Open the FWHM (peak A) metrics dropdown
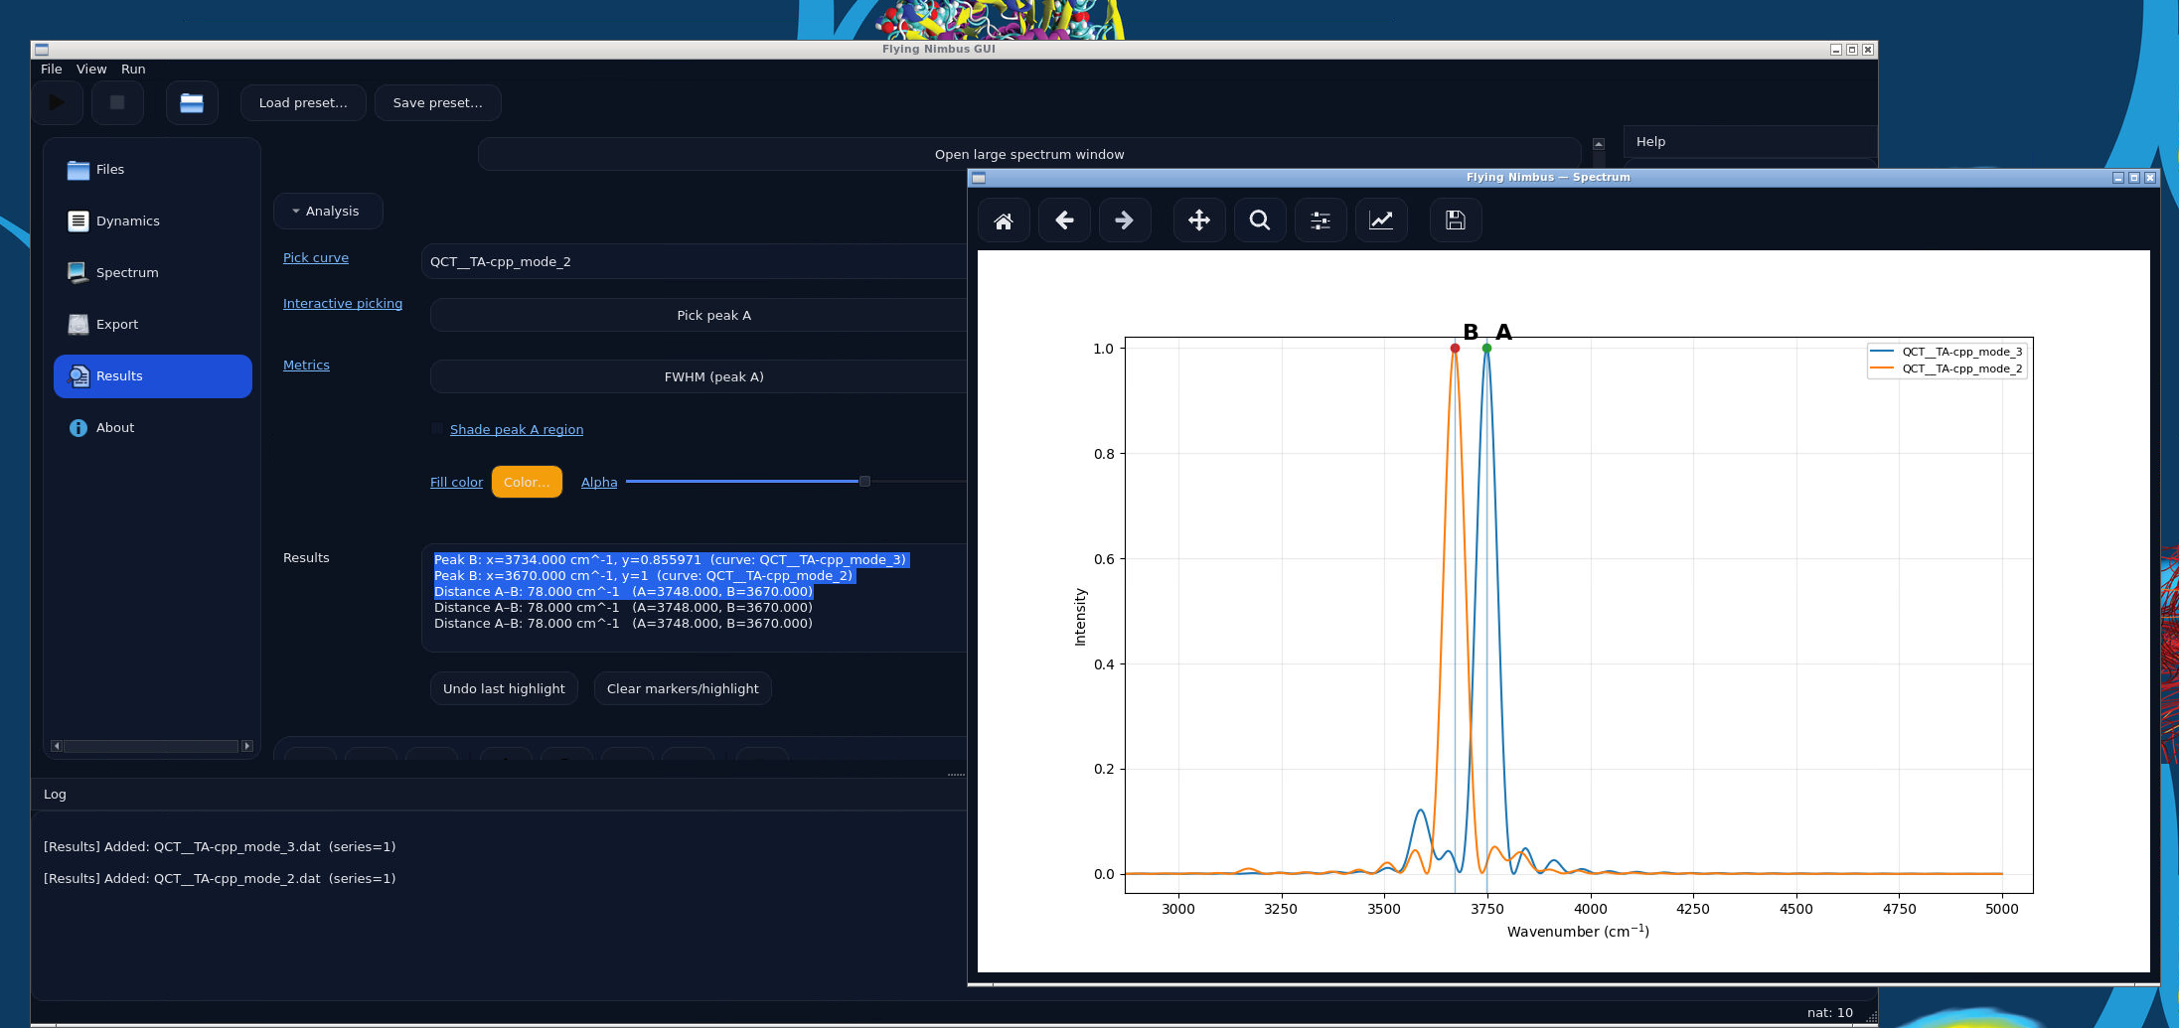2179x1028 pixels. click(699, 376)
